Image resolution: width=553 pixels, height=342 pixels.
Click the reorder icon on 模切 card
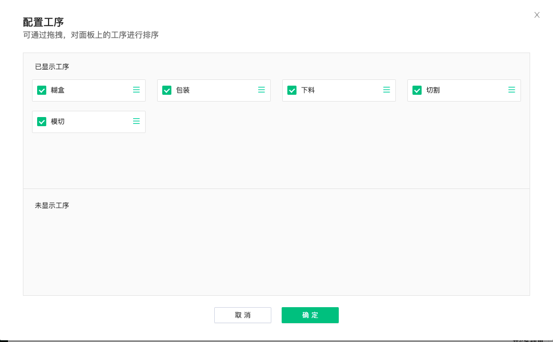[x=137, y=121]
